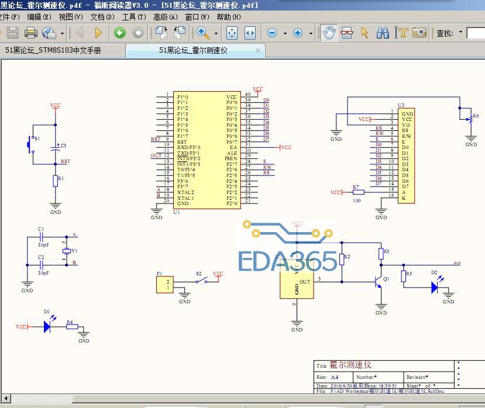Open the Email icon's dropdown arrow
Viewport: 485px width, 408px height.
point(62,33)
